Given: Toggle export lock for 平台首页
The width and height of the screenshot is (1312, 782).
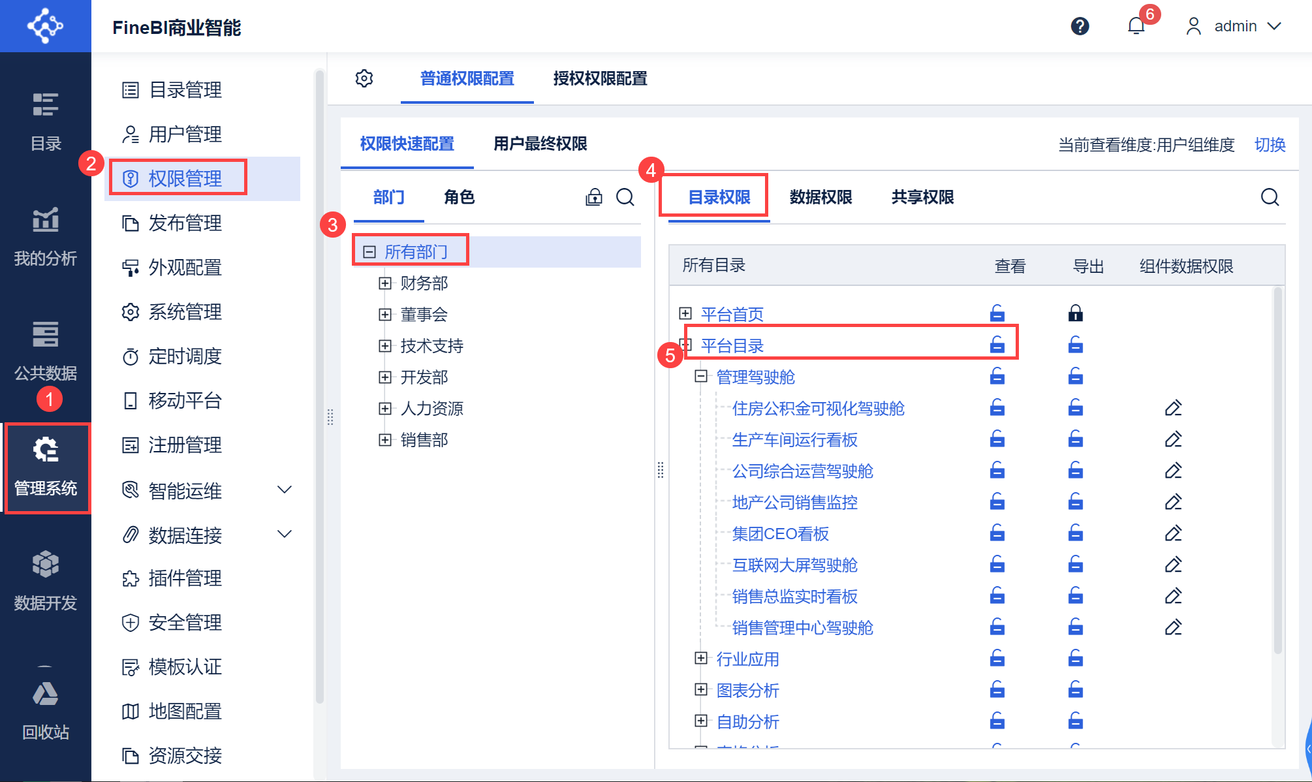Looking at the screenshot, I should [1075, 313].
